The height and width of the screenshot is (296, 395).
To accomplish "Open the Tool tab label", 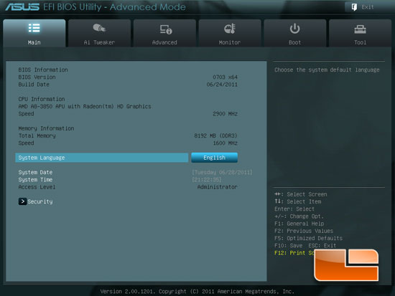I will pyautogui.click(x=360, y=42).
